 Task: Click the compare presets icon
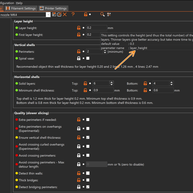coord(109,15)
